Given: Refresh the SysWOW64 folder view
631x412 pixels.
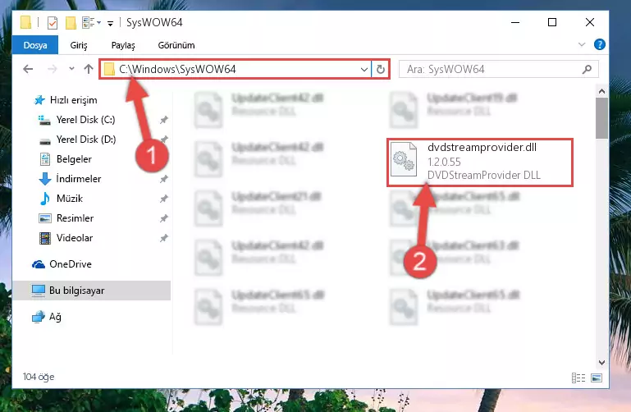Looking at the screenshot, I should (x=380, y=69).
